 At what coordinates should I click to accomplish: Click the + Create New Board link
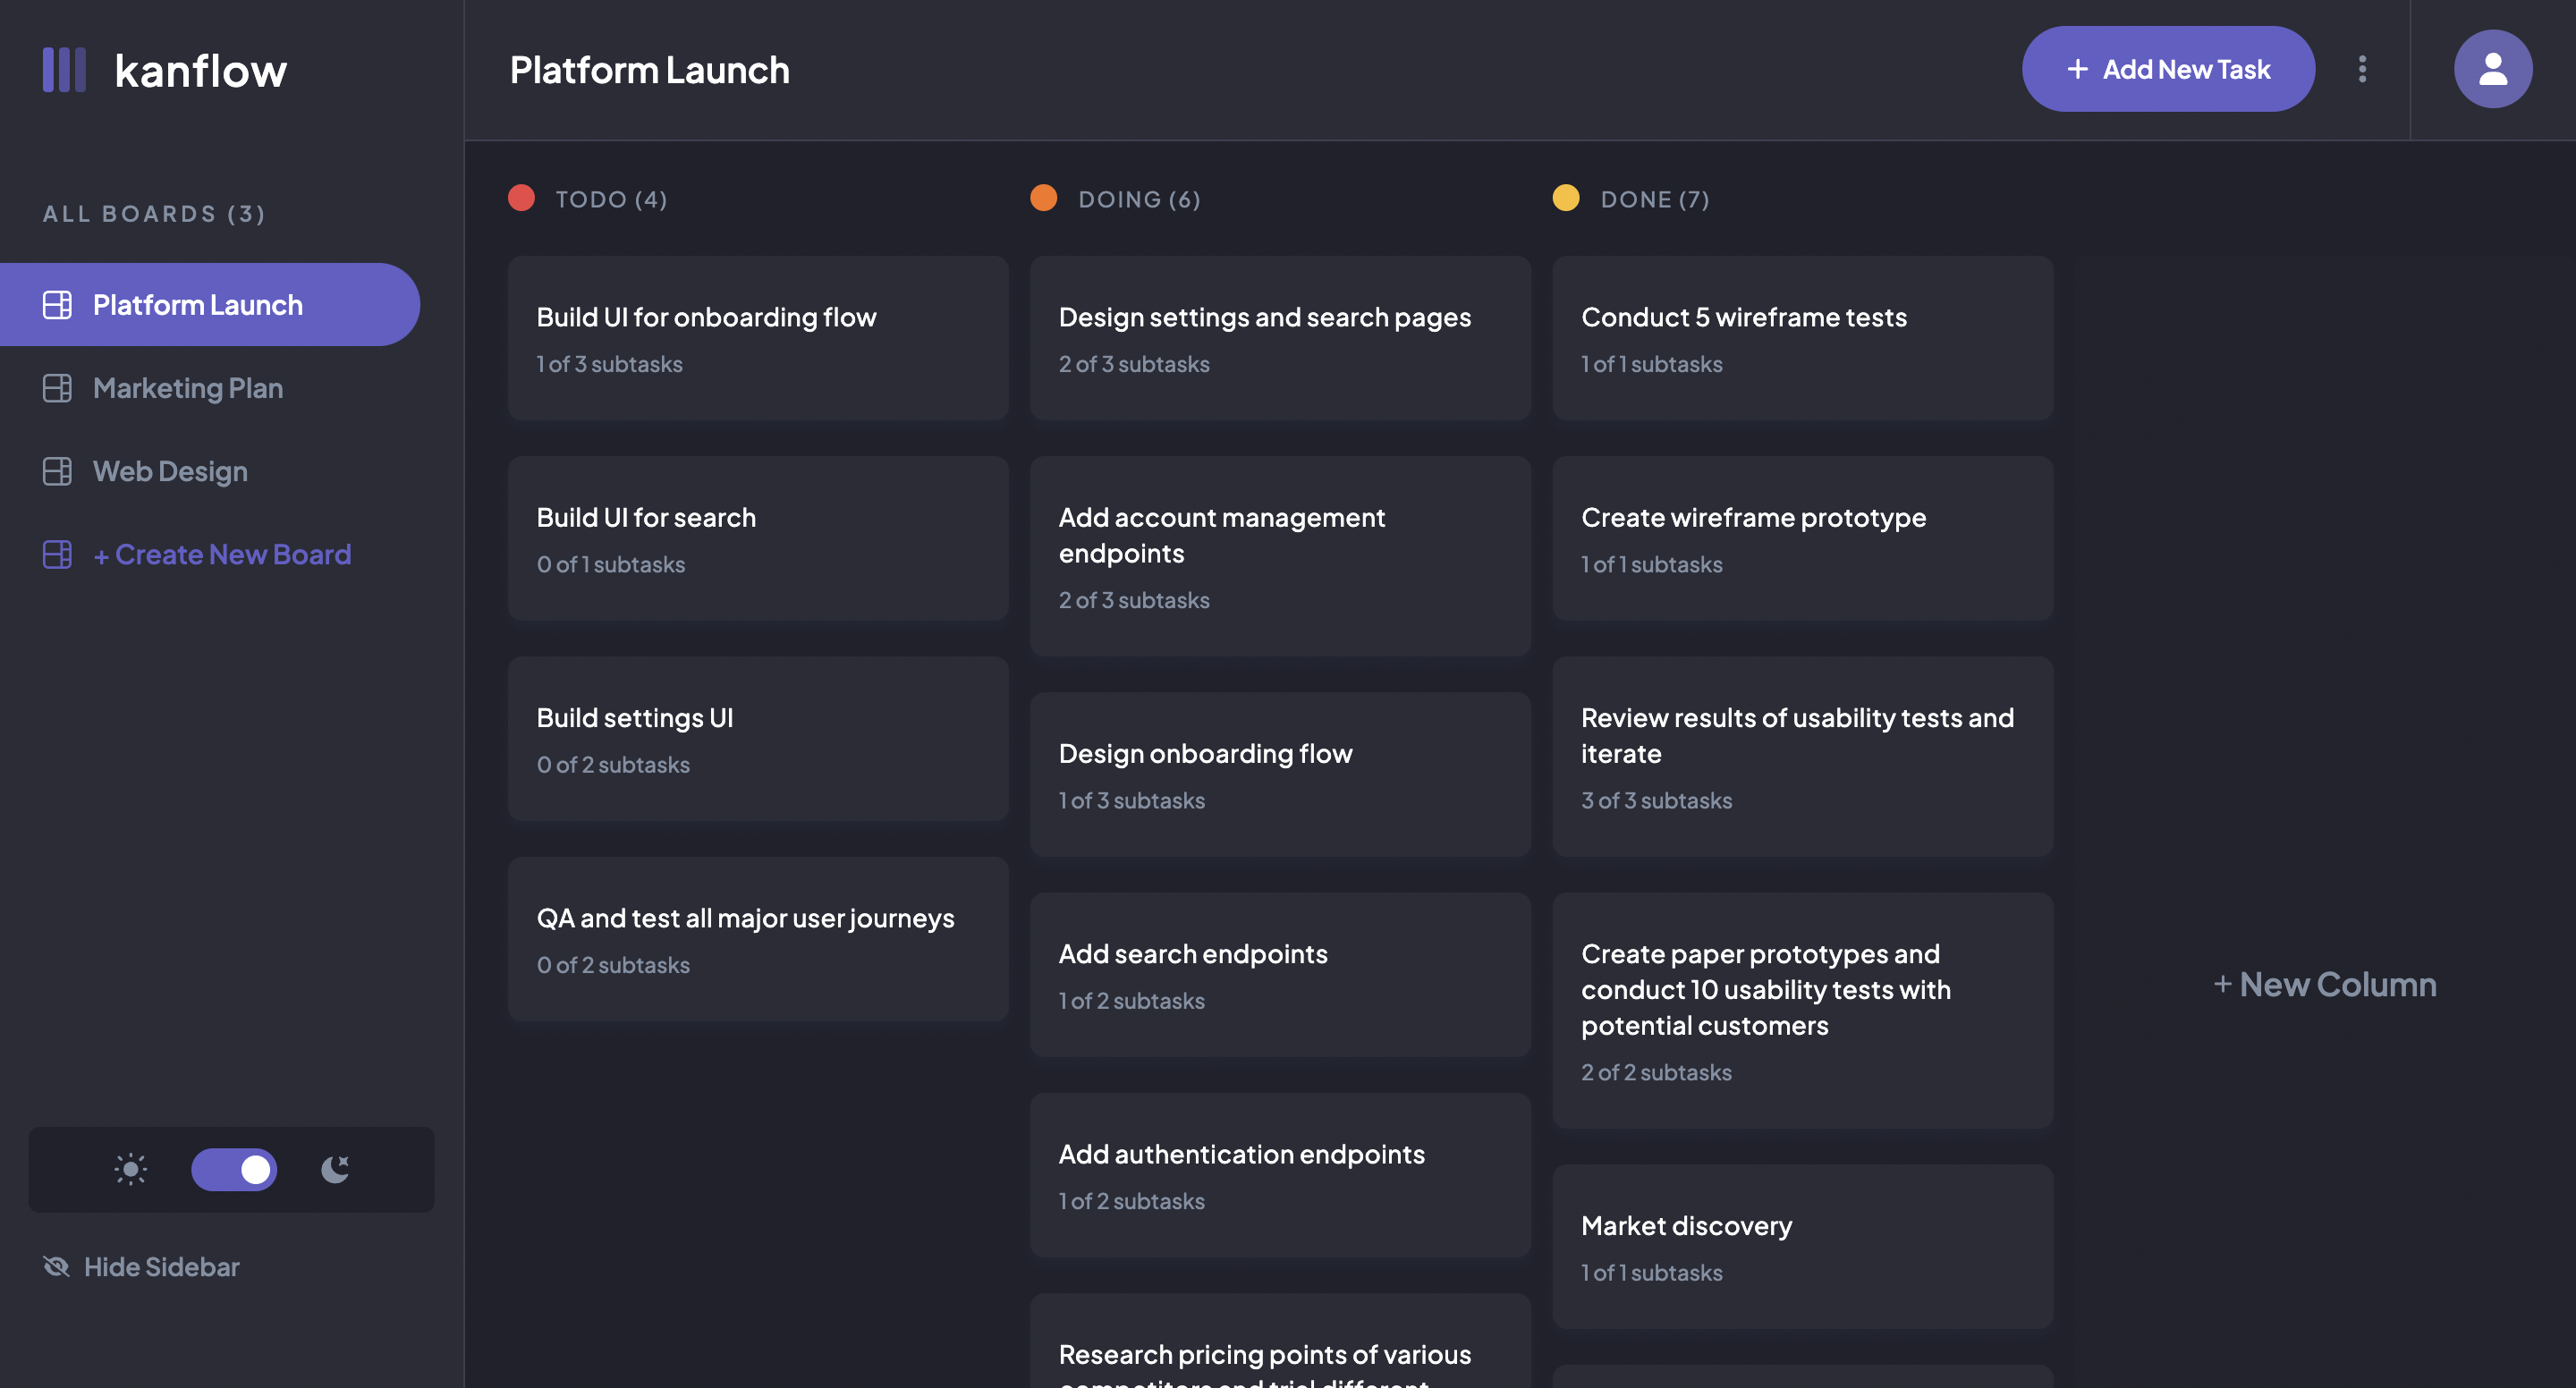pos(222,554)
